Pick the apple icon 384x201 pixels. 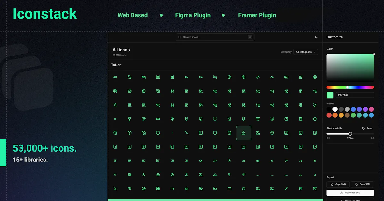pyautogui.click(x=244, y=189)
